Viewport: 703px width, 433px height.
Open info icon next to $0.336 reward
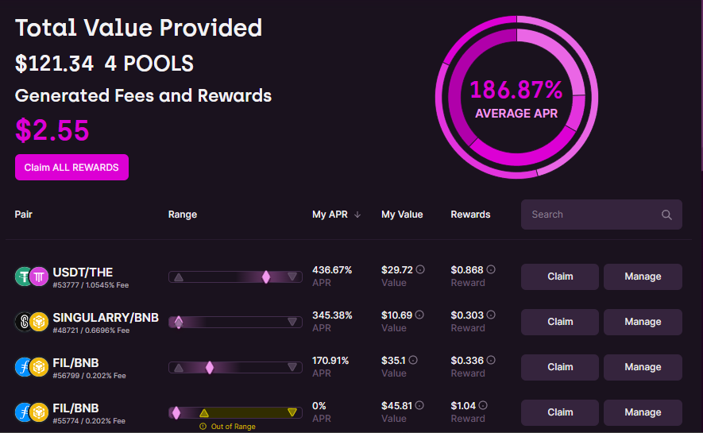[491, 360]
